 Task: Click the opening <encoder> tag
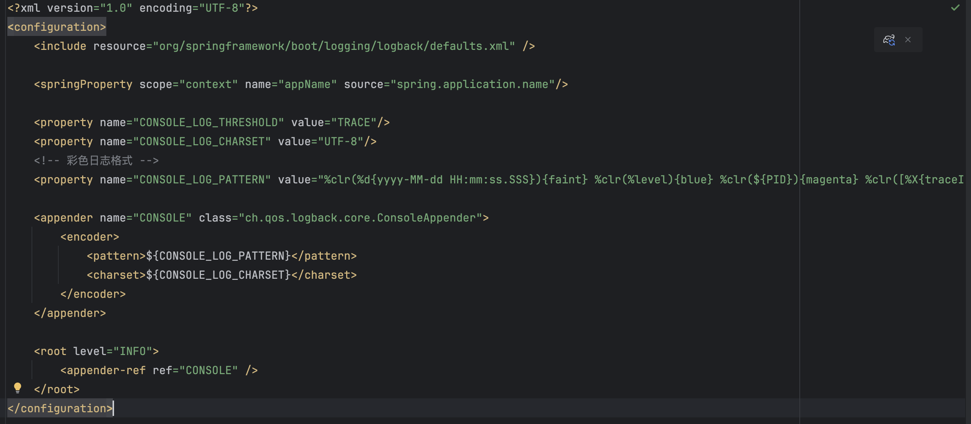(x=90, y=237)
